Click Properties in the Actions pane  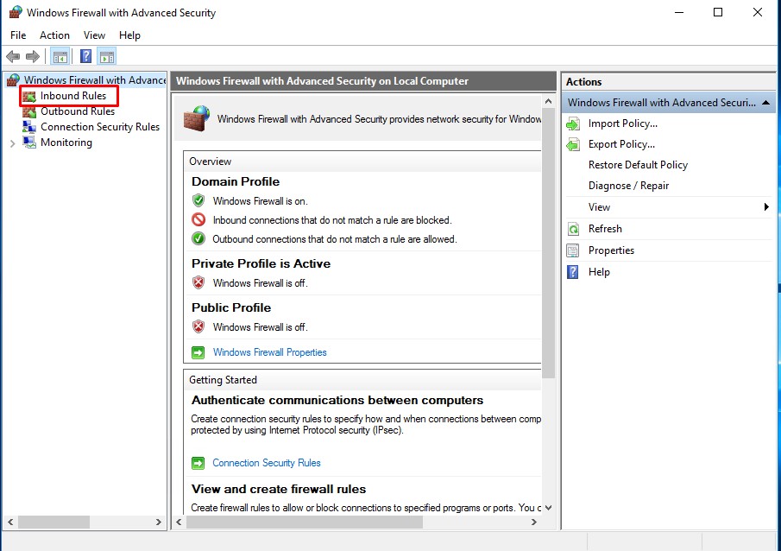(611, 250)
